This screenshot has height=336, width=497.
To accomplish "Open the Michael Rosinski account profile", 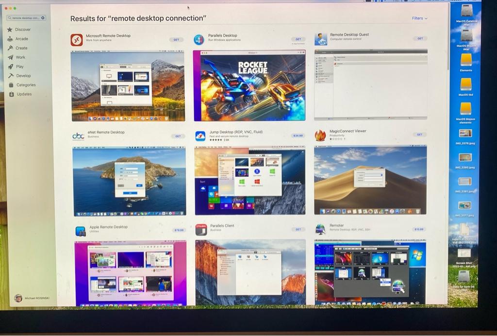I will point(32,298).
